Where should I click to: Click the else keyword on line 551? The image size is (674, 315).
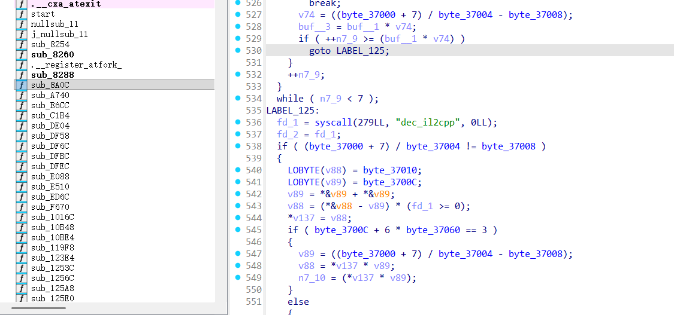[298, 302]
